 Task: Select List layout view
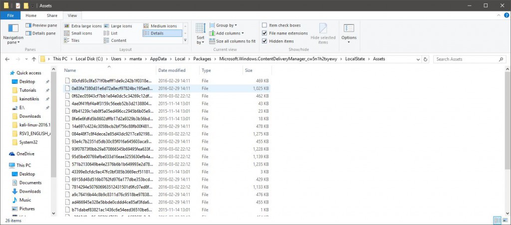coord(110,33)
